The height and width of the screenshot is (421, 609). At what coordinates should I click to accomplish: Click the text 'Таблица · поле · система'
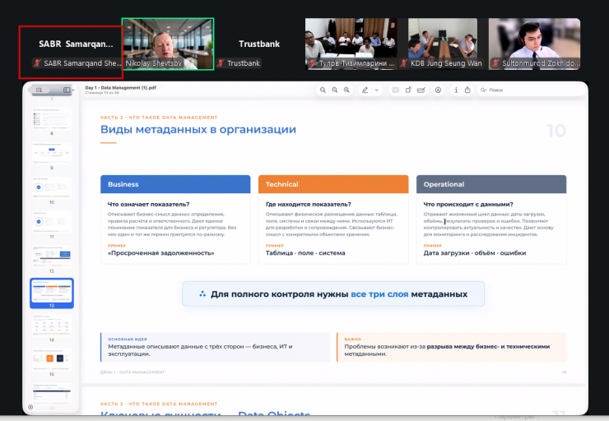pos(305,253)
